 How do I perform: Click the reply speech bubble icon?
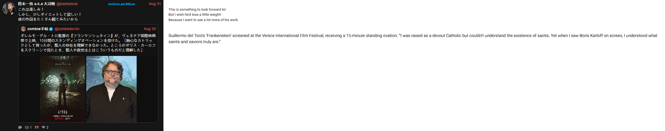pyautogui.click(x=20, y=128)
